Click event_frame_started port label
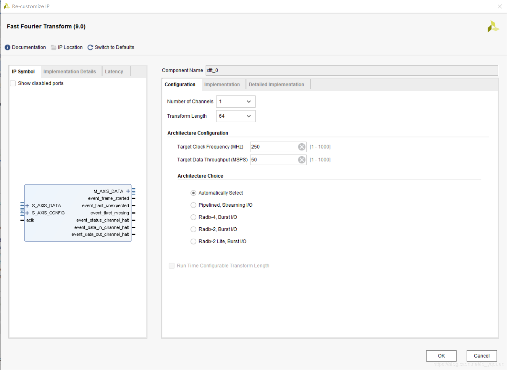 pos(108,198)
